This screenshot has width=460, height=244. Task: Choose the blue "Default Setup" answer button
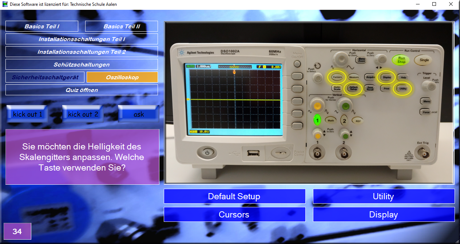pos(234,196)
